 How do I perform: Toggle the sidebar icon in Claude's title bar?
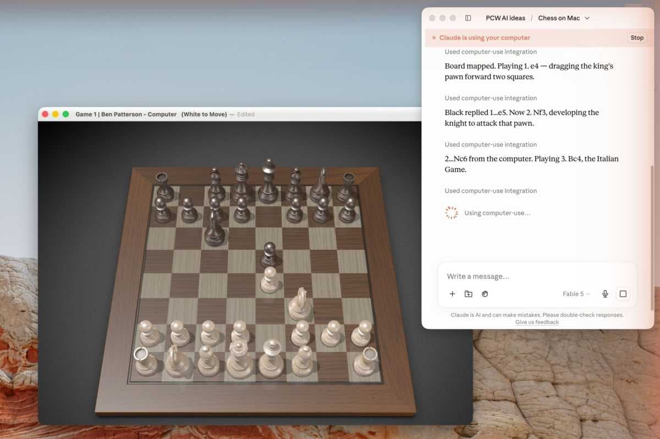[468, 18]
